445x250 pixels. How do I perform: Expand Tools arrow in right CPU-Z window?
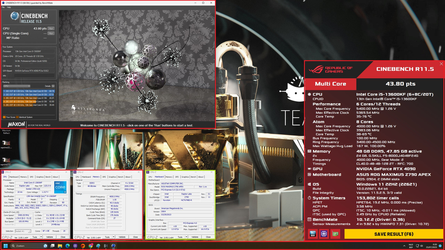186,237
